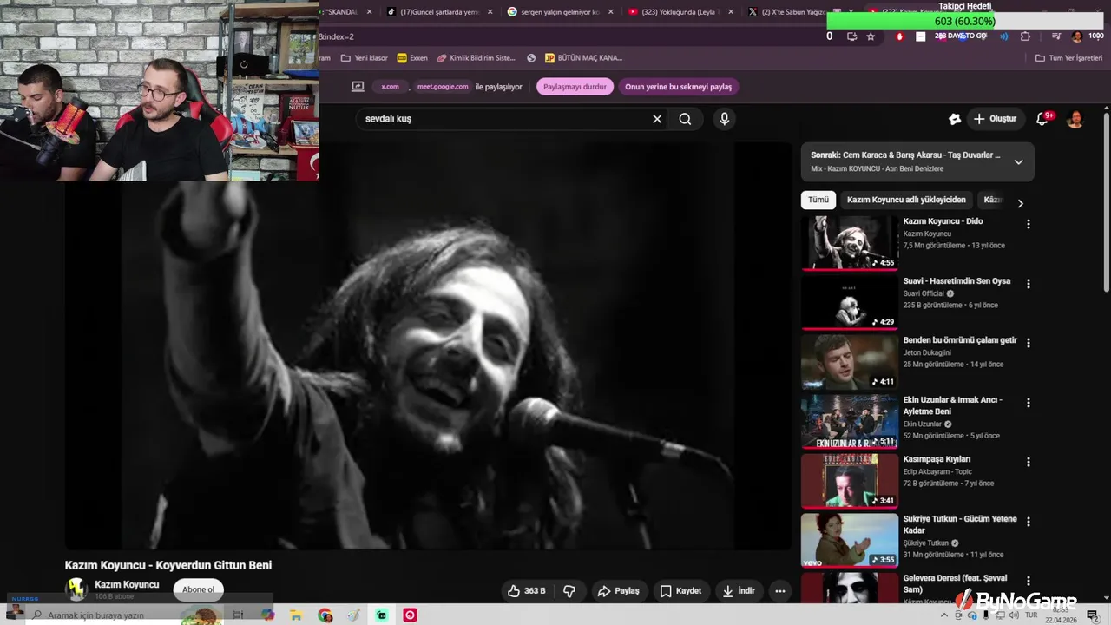Image resolution: width=1111 pixels, height=625 pixels.
Task: Open the 'BÜTÜN MAÇ KANA...' bookmark
Action: 583,58
